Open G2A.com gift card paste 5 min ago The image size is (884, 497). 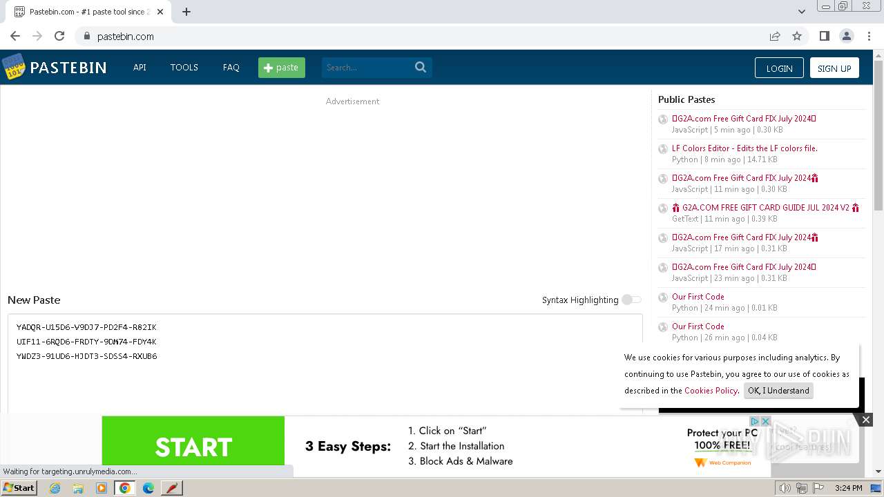[x=744, y=119]
